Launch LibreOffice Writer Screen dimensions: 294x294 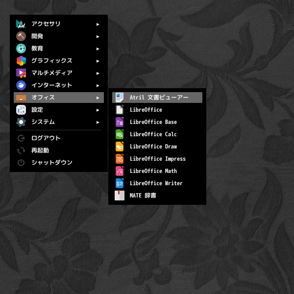157,183
